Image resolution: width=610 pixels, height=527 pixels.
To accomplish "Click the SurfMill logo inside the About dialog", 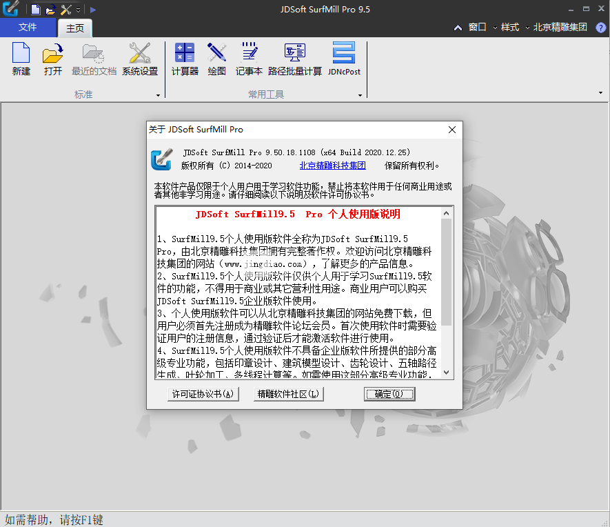I will (161, 159).
